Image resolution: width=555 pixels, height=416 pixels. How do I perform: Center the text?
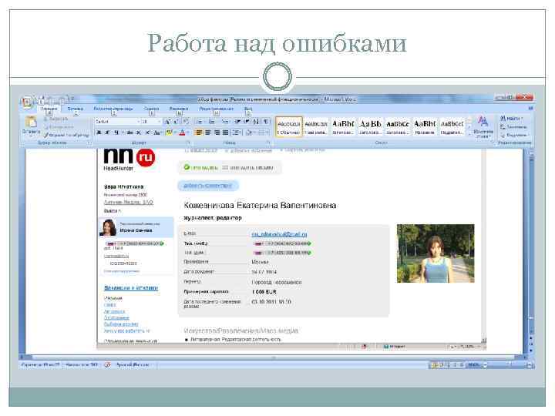208,133
